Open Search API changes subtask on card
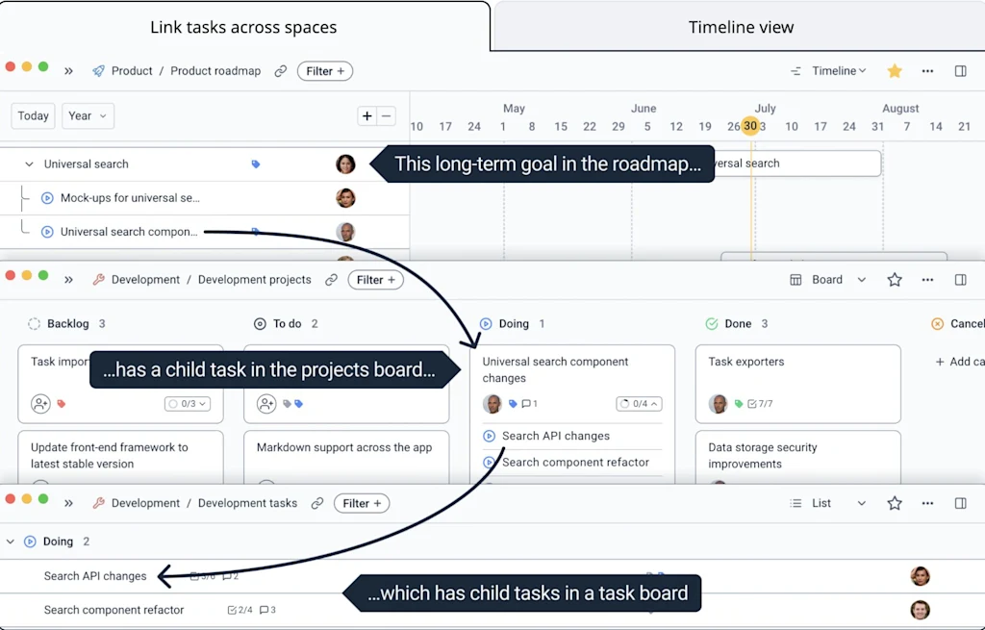 (555, 436)
